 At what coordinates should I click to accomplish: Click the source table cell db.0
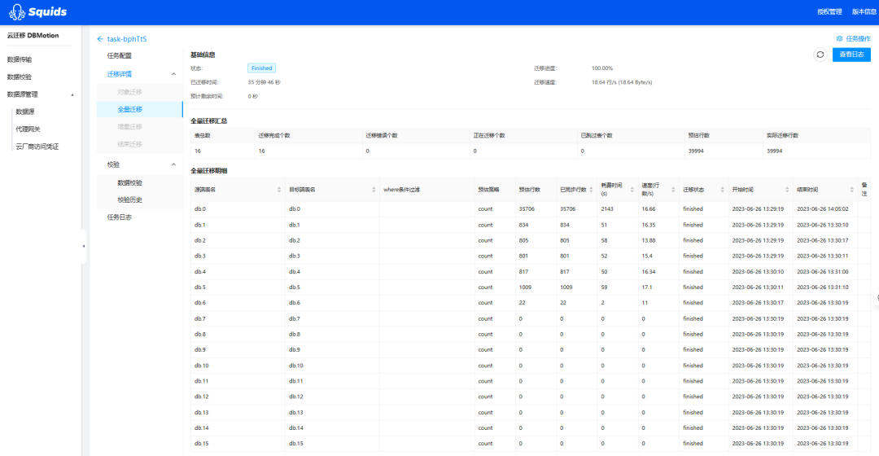click(200, 208)
